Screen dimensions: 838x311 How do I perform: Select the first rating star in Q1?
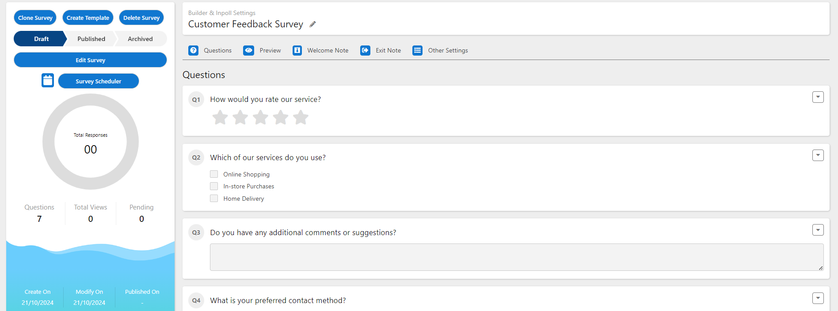click(x=220, y=117)
